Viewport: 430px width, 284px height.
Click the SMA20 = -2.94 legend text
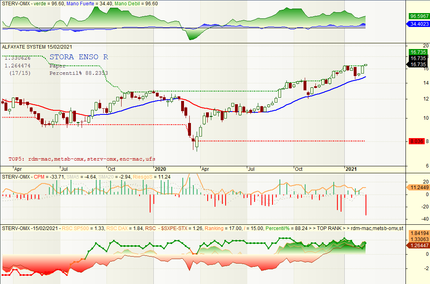click(x=114, y=177)
